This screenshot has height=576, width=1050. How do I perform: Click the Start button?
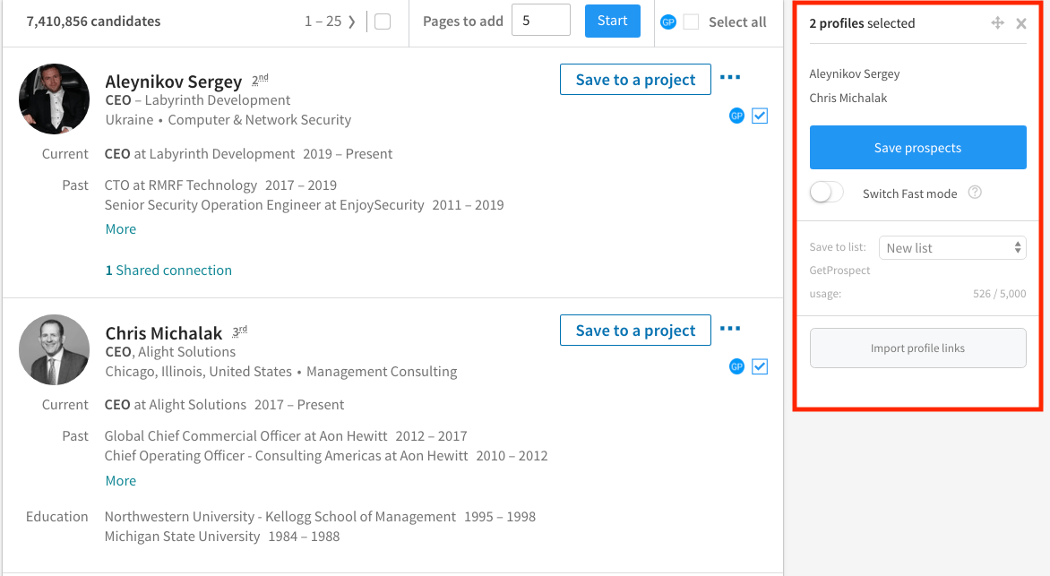click(x=613, y=21)
